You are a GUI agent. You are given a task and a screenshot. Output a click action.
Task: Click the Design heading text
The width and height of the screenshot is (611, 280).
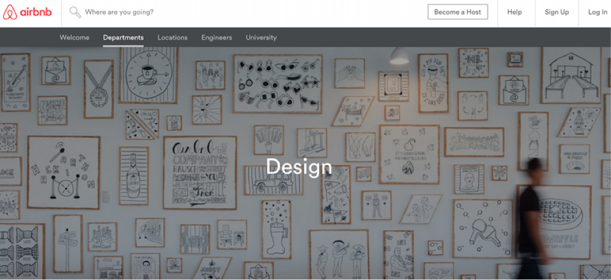click(x=299, y=166)
